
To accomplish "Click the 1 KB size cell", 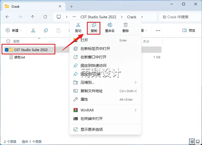I will tap(157, 57).
